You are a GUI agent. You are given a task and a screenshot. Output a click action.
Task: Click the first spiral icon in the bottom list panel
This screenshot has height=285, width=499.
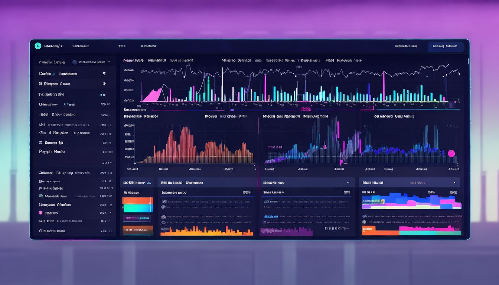[164, 202]
